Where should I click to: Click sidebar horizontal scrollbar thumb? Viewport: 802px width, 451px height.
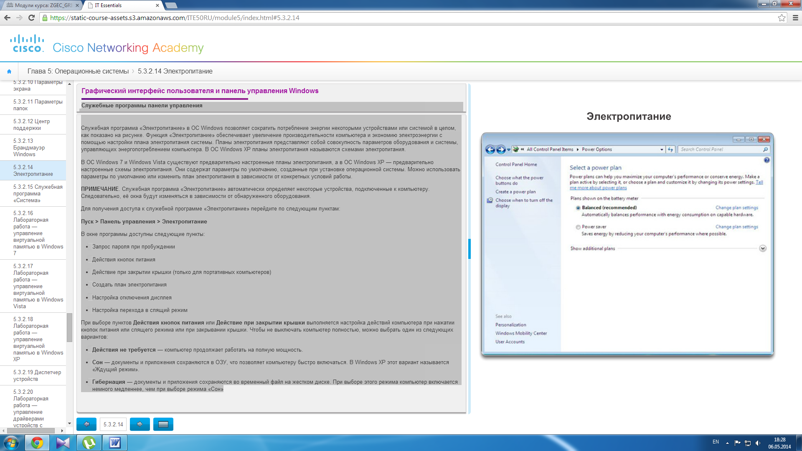(30, 431)
